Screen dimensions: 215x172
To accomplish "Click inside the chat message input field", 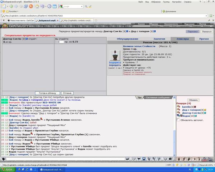I will click(x=66, y=159).
